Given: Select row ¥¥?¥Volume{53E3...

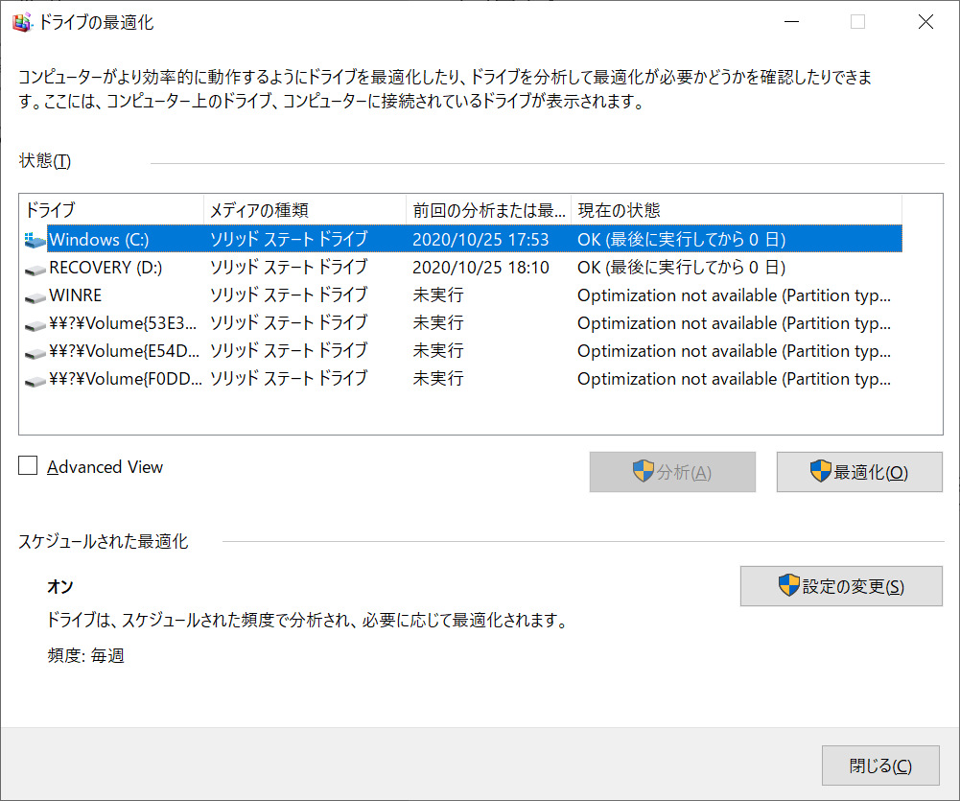Looking at the screenshot, I should tap(123, 322).
